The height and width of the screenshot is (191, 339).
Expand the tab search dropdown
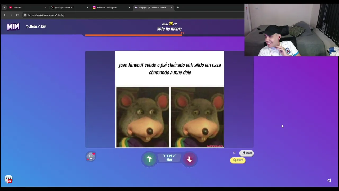tap(4, 7)
